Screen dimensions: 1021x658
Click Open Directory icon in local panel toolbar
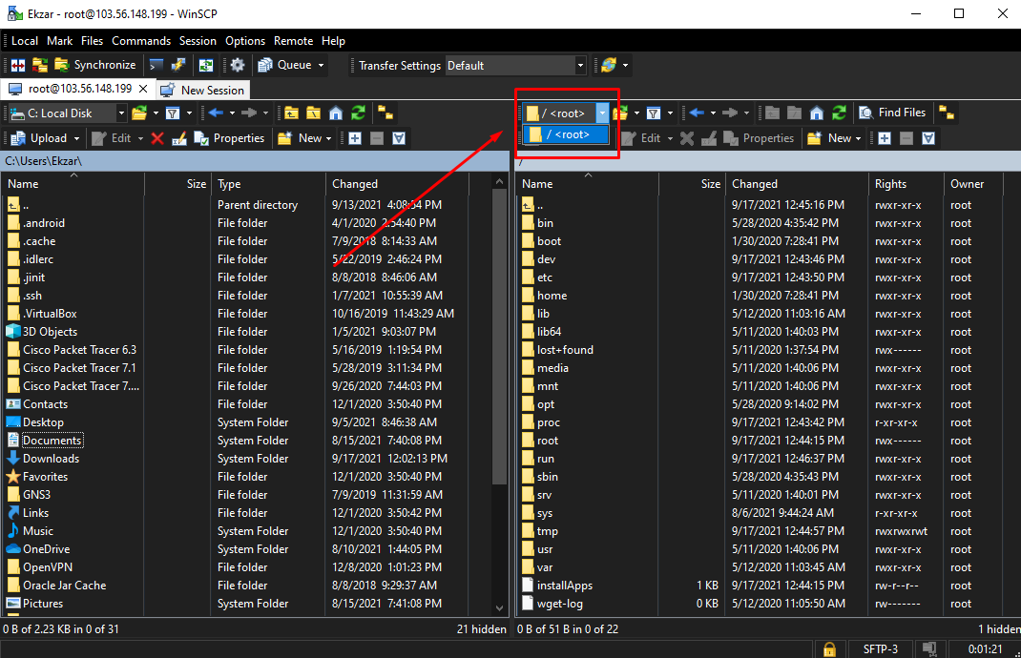coord(138,113)
